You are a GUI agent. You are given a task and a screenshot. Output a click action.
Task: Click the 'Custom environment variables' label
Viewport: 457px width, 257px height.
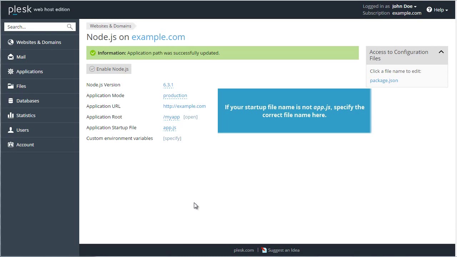tap(120, 138)
